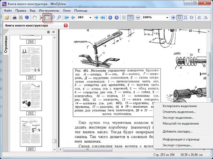
Task: Jump to first page arrow
Action: tap(67, 18)
